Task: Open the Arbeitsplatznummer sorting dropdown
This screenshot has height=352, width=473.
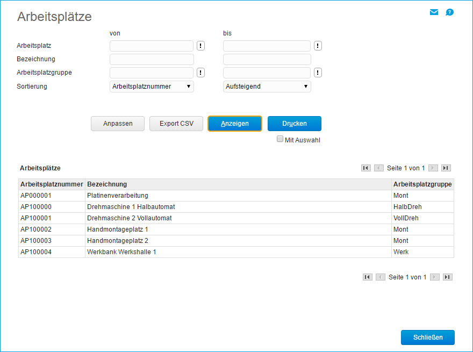Action: [151, 86]
